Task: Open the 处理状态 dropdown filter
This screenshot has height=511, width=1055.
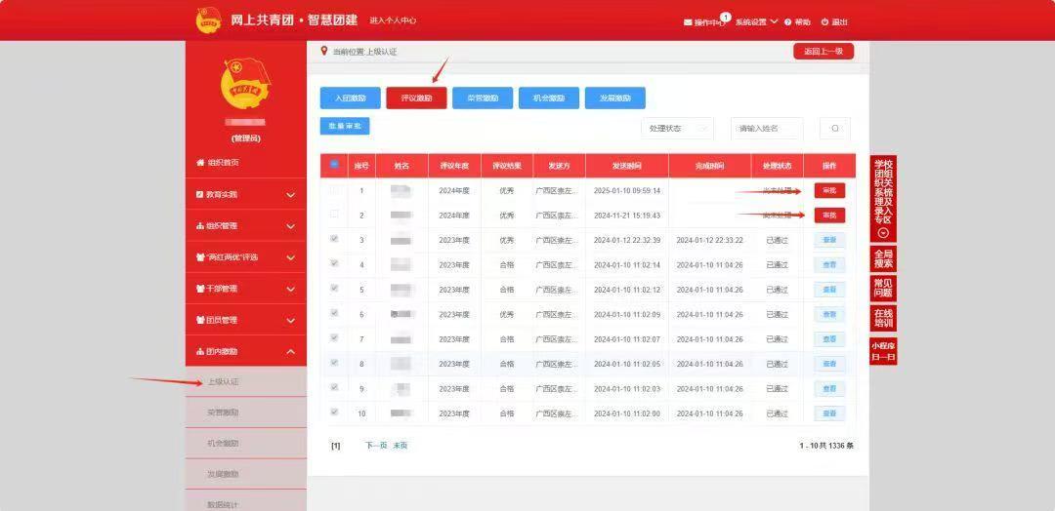Action: 676,129
